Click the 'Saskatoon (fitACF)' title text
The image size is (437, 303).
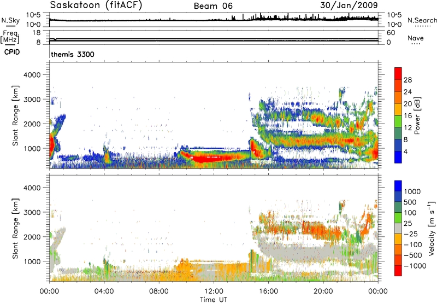tap(96, 5)
